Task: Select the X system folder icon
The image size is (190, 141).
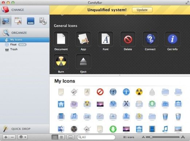Action: coord(126,104)
